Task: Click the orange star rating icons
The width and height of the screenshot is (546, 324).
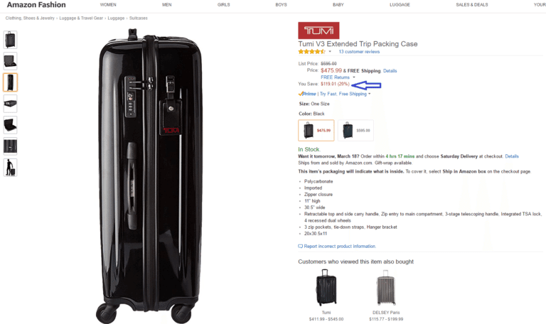Action: click(311, 52)
